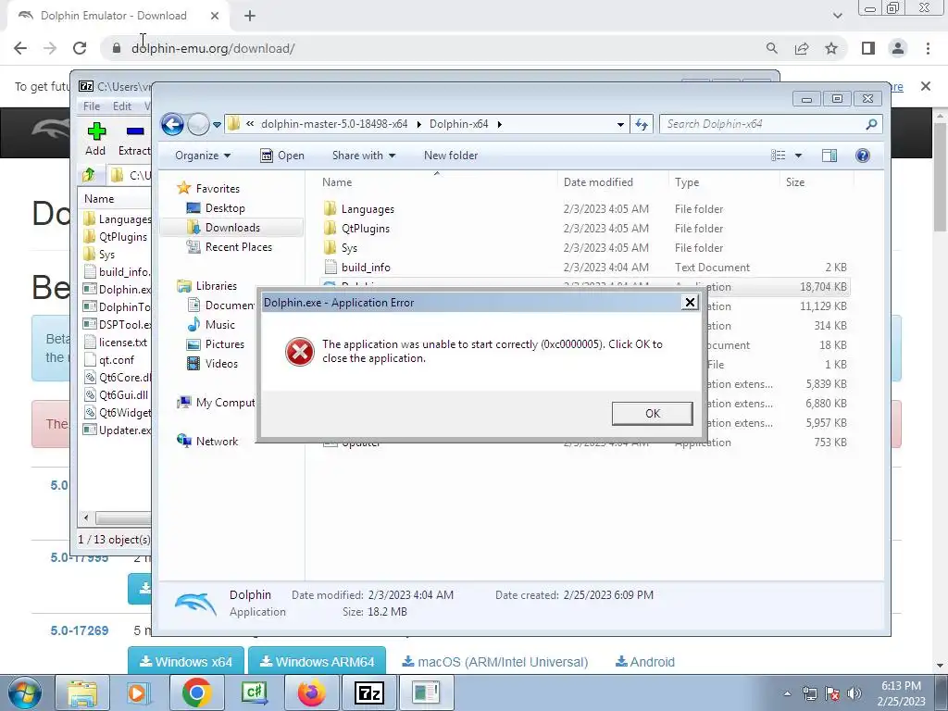
Task: Sort by Size column header
Action: (795, 182)
